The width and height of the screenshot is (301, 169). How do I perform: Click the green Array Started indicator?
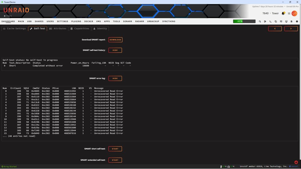[9, 167]
